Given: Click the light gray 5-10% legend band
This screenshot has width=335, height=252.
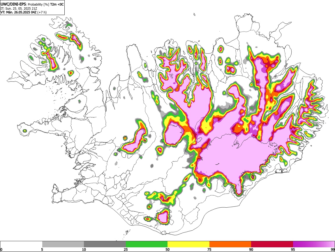Looking at the screenshot, I should (x=63, y=244).
